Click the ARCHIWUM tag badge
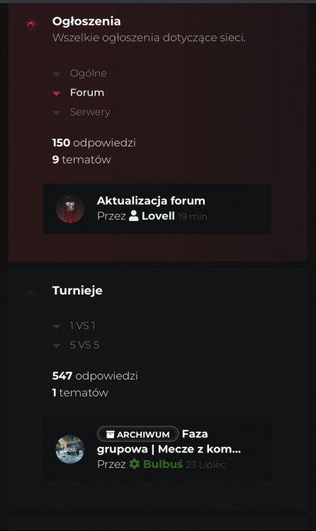Screen dimensions: 316x531 [x=137, y=434]
